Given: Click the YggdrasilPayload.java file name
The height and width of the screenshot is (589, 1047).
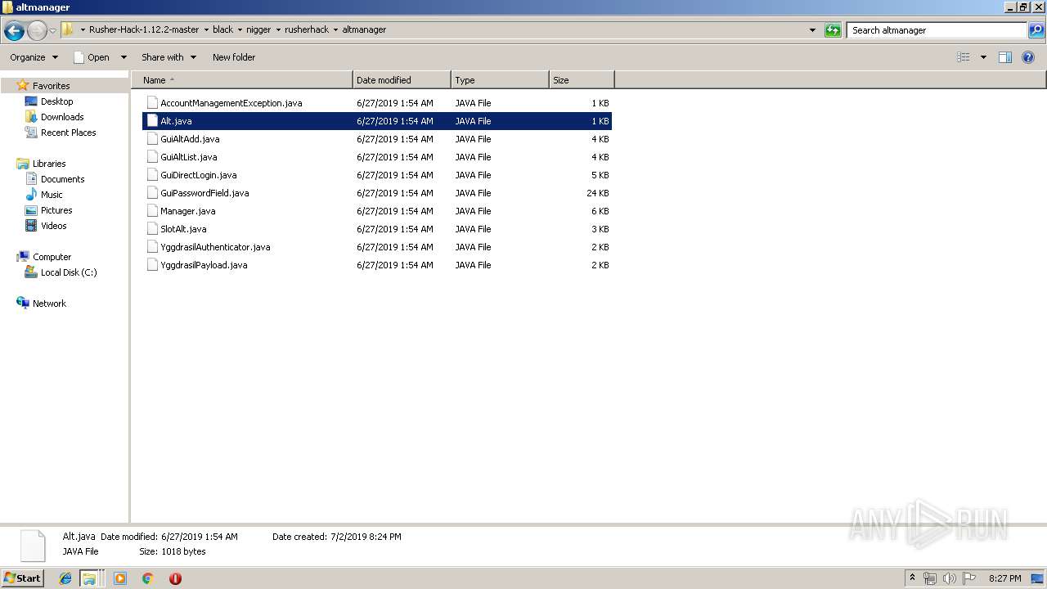Looking at the screenshot, I should [x=204, y=265].
